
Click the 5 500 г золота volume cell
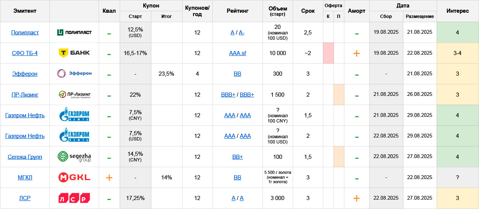(278, 178)
